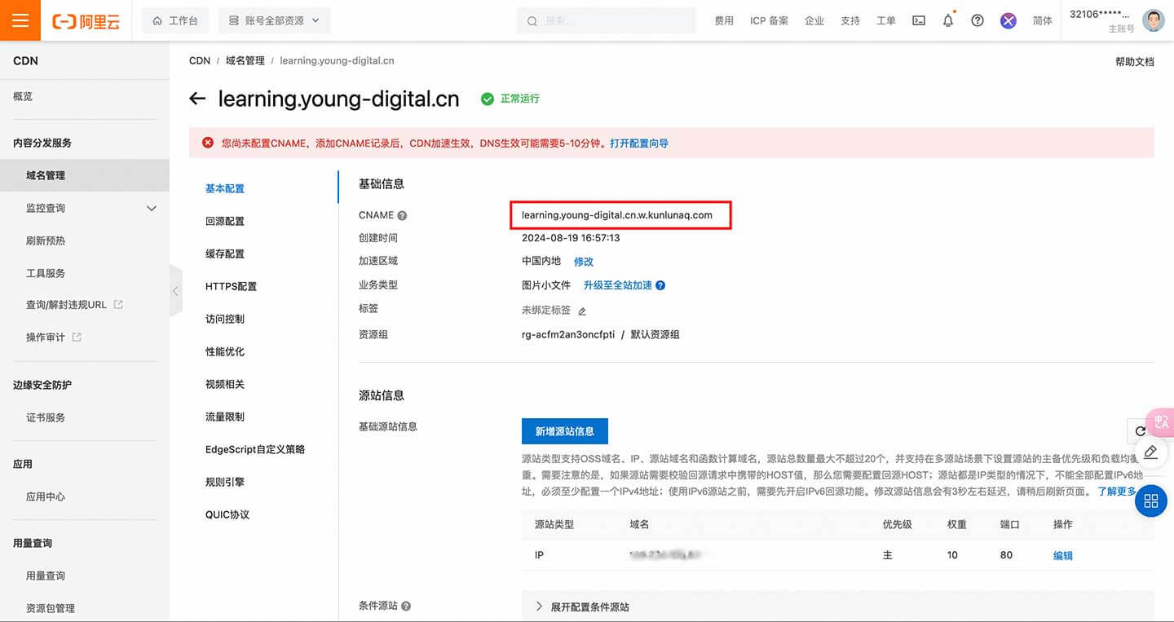The height and width of the screenshot is (622, 1174).
Task: Open the Cloud Shell terminal icon
Action: click(919, 21)
